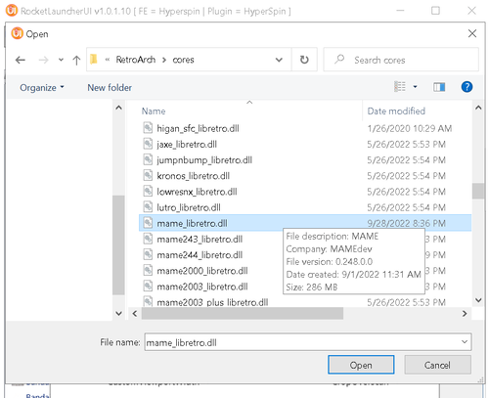Open the Organize menu
The image size is (489, 398).
(42, 88)
